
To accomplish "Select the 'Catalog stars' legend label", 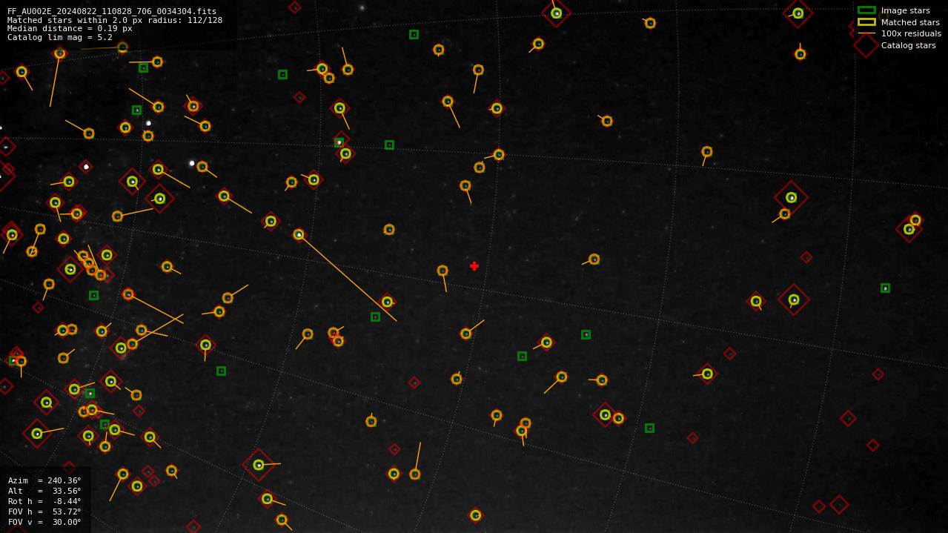I will (908, 45).
